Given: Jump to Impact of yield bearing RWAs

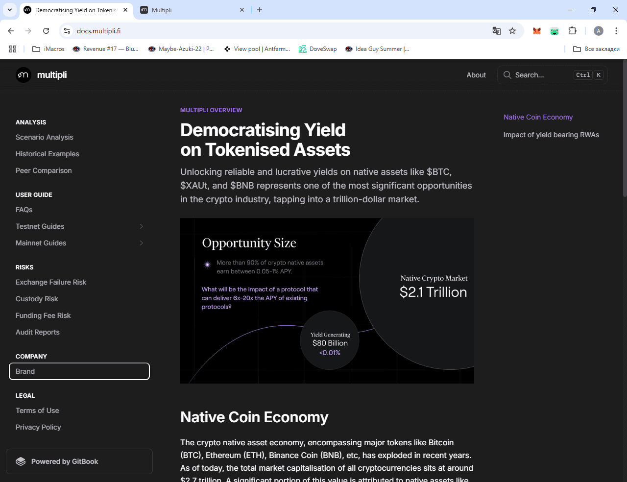Looking at the screenshot, I should pyautogui.click(x=551, y=135).
